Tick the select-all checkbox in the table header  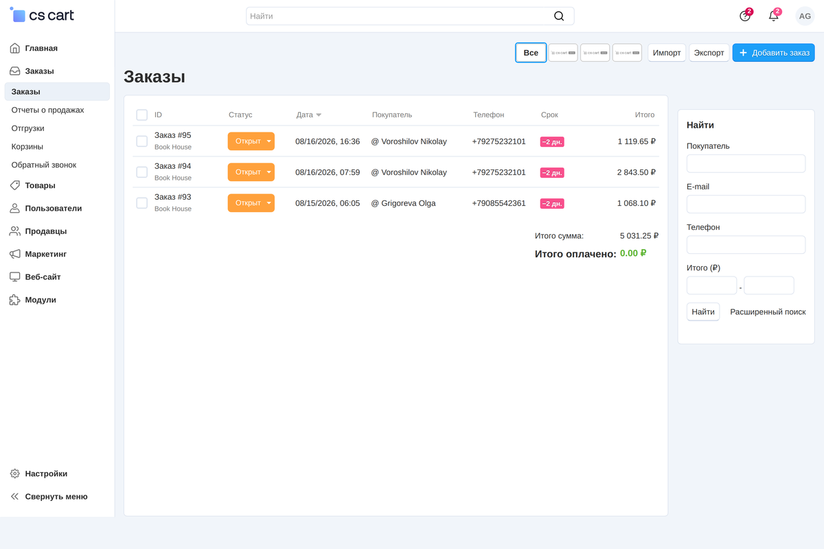coord(141,115)
